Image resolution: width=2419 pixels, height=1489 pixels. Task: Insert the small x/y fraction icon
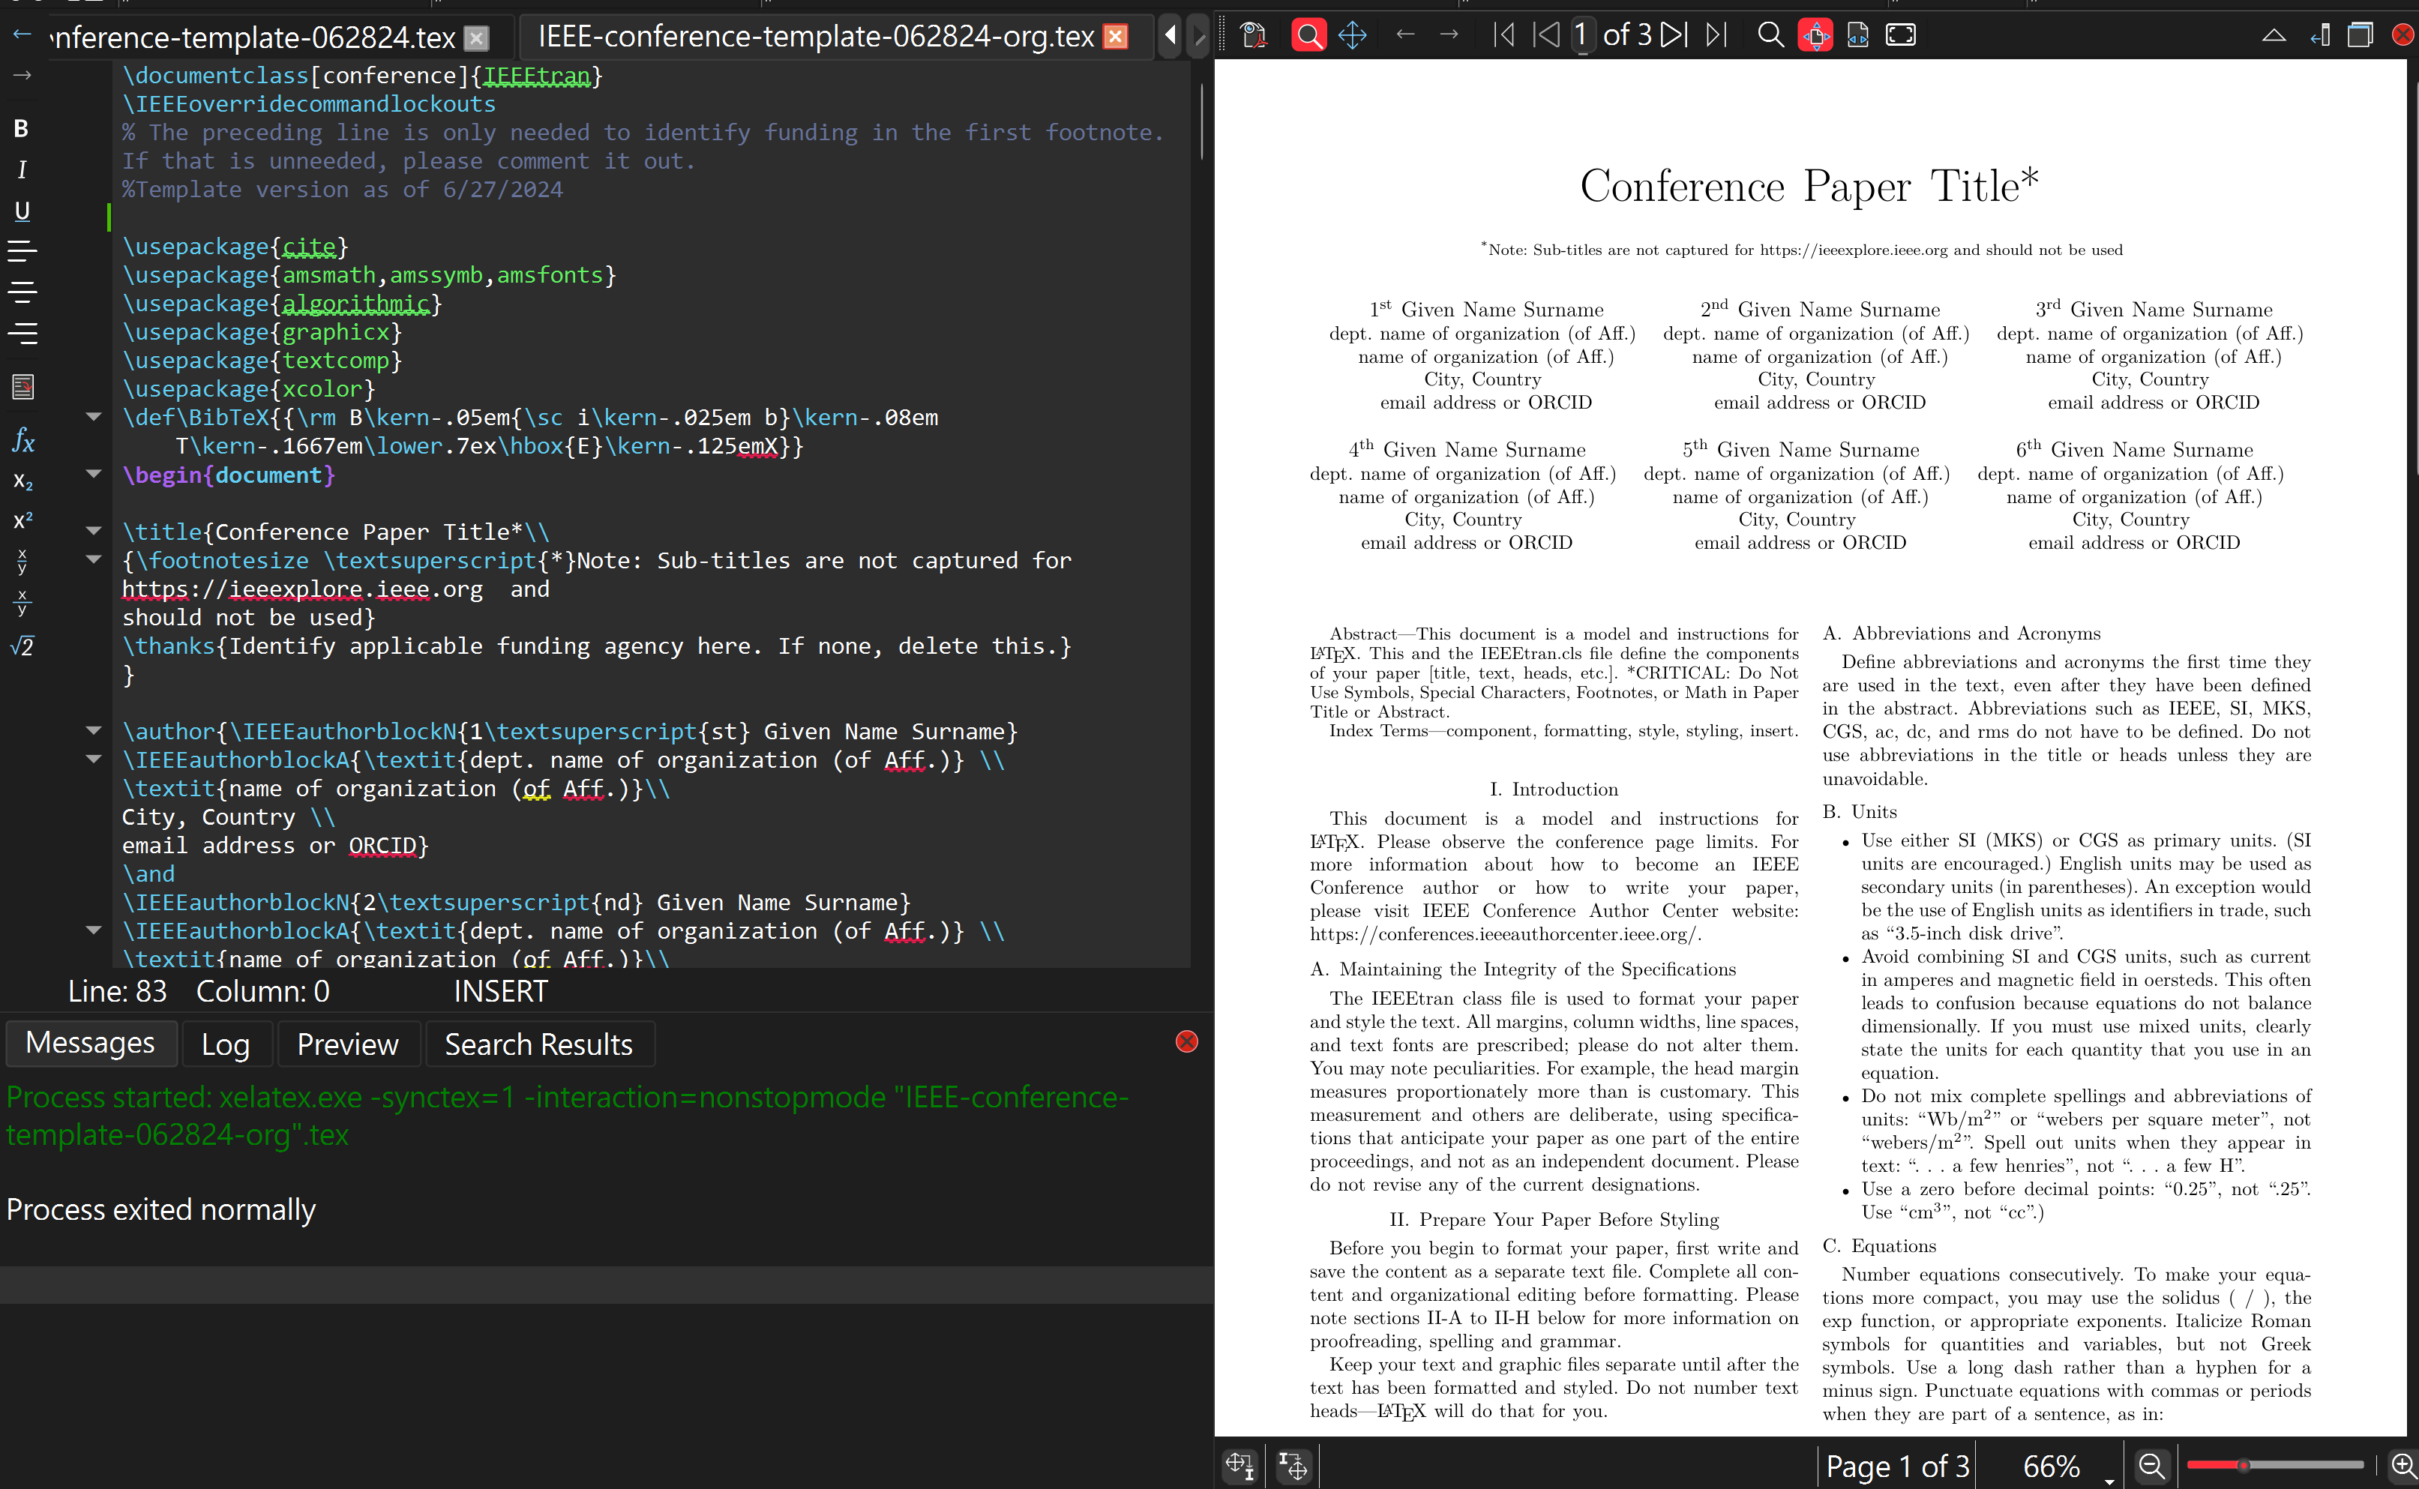click(22, 562)
